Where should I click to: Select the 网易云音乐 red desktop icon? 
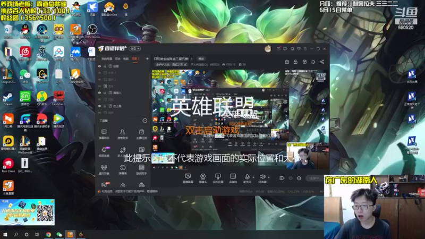point(25,54)
